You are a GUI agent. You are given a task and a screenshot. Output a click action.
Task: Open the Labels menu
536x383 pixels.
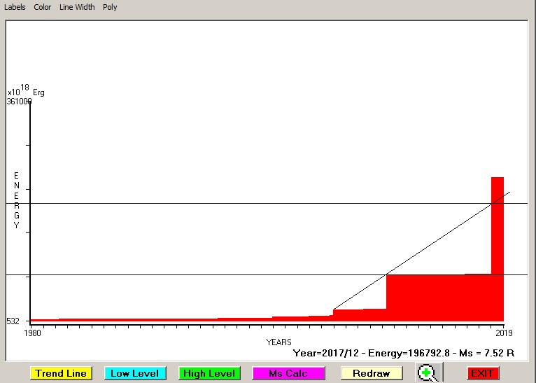(15, 7)
